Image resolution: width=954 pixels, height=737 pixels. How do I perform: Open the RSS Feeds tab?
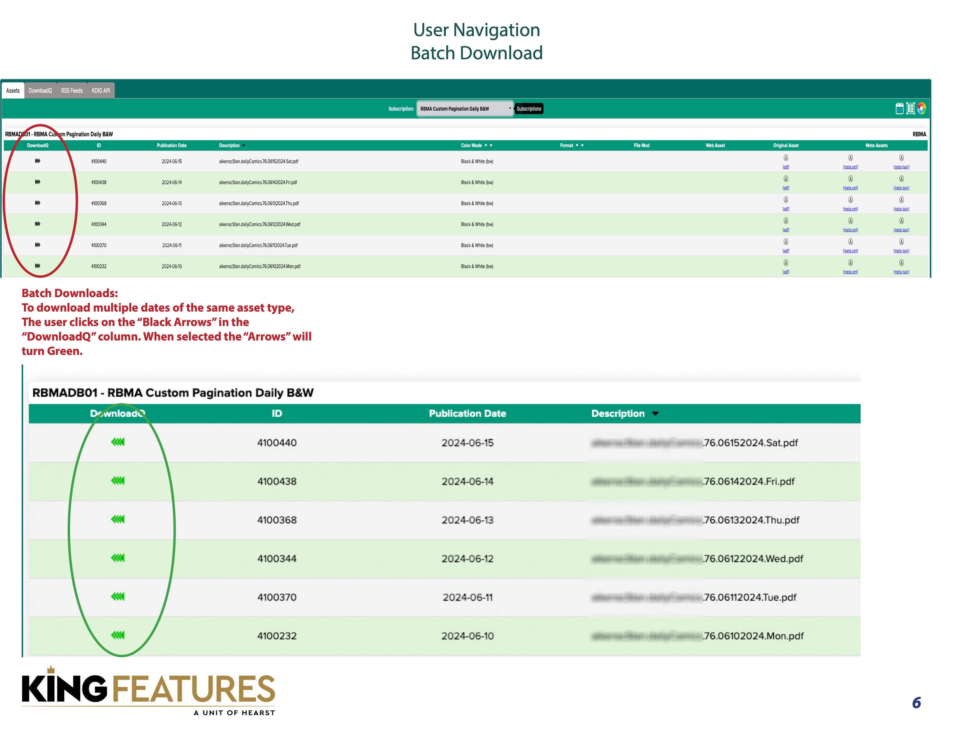pyautogui.click(x=72, y=90)
